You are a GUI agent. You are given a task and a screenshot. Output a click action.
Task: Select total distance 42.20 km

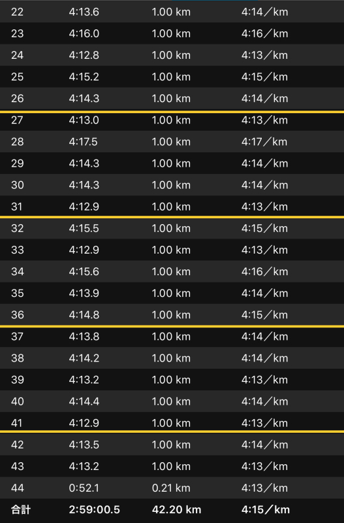click(176, 510)
